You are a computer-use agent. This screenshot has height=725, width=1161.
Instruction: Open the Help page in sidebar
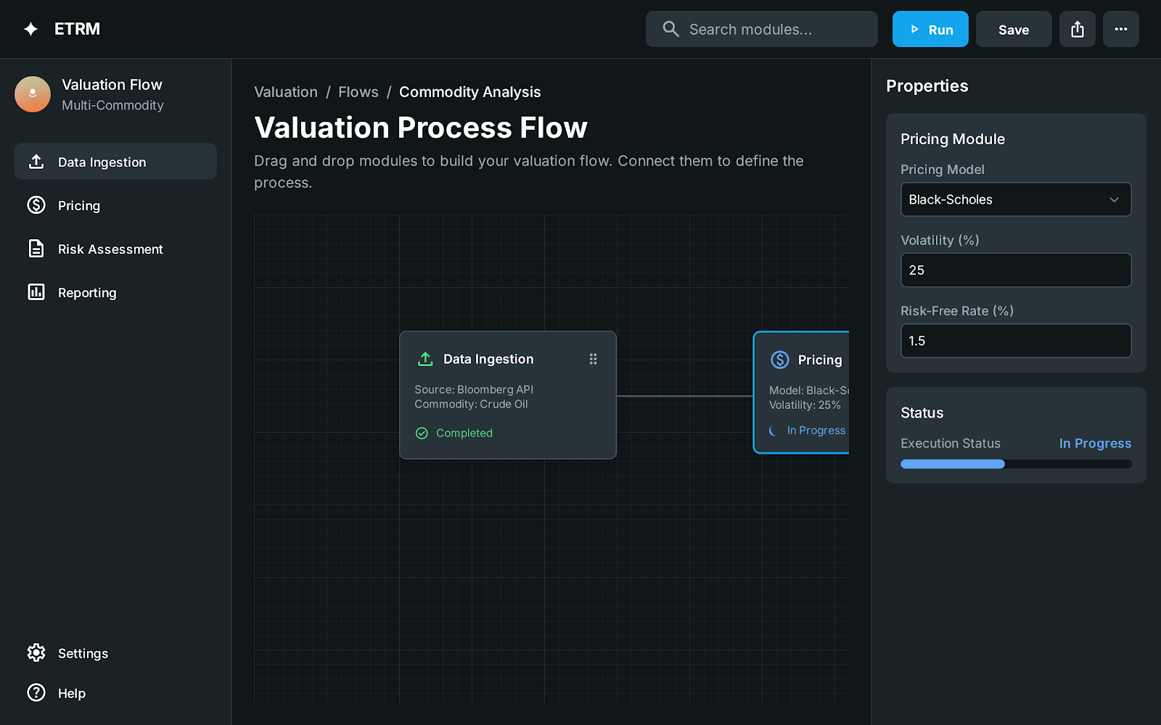click(x=71, y=693)
